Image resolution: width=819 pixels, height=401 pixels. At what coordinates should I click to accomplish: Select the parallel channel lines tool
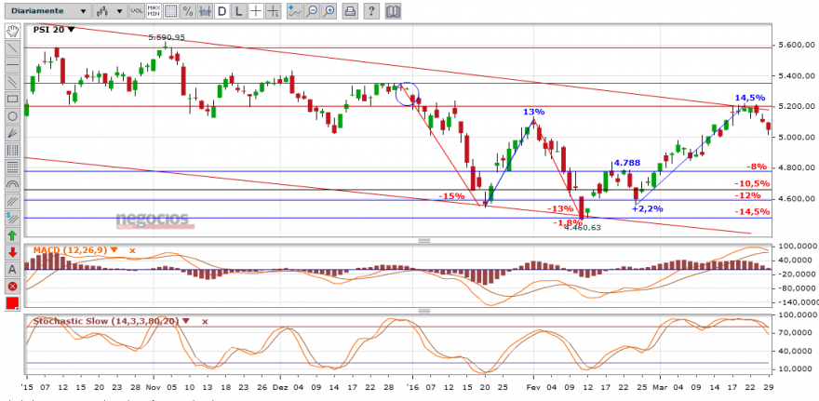pos(12,82)
